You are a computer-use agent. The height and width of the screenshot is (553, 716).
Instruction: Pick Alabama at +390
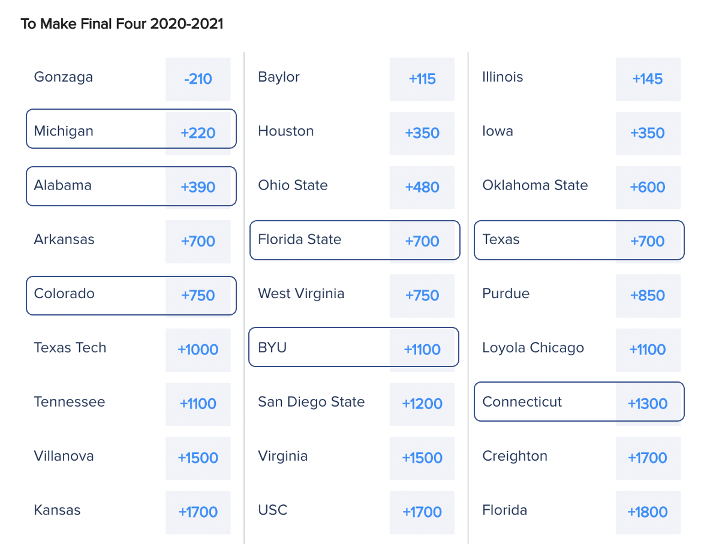point(198,187)
